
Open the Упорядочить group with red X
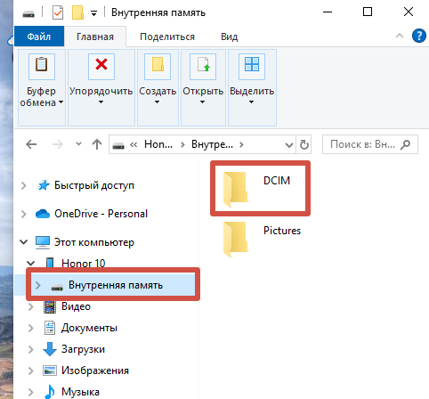[x=101, y=87]
